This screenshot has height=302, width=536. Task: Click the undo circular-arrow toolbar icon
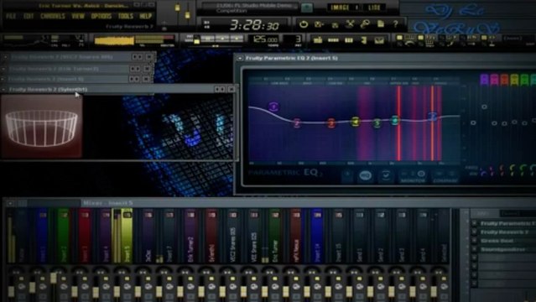click(304, 24)
